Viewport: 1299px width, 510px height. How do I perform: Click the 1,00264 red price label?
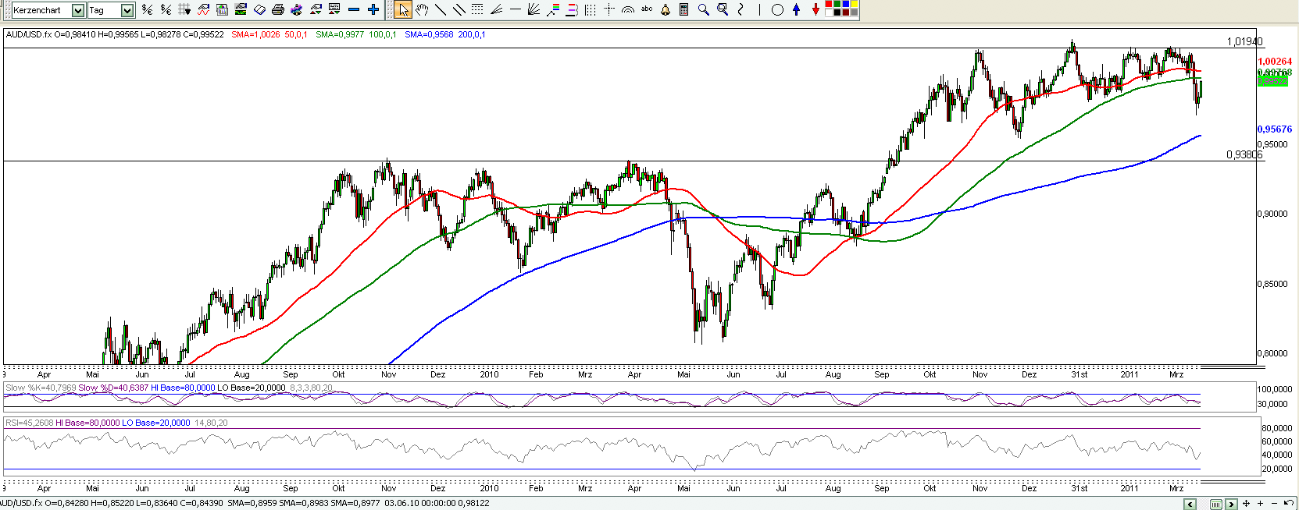pyautogui.click(x=1274, y=62)
